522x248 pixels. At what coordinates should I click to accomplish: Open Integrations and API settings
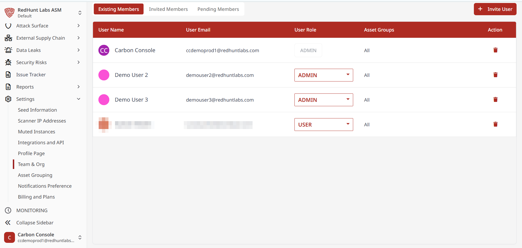(41, 143)
